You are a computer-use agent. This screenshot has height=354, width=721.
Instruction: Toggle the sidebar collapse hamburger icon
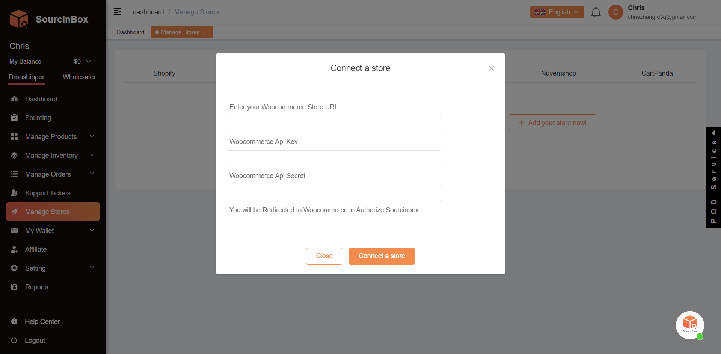tap(118, 12)
